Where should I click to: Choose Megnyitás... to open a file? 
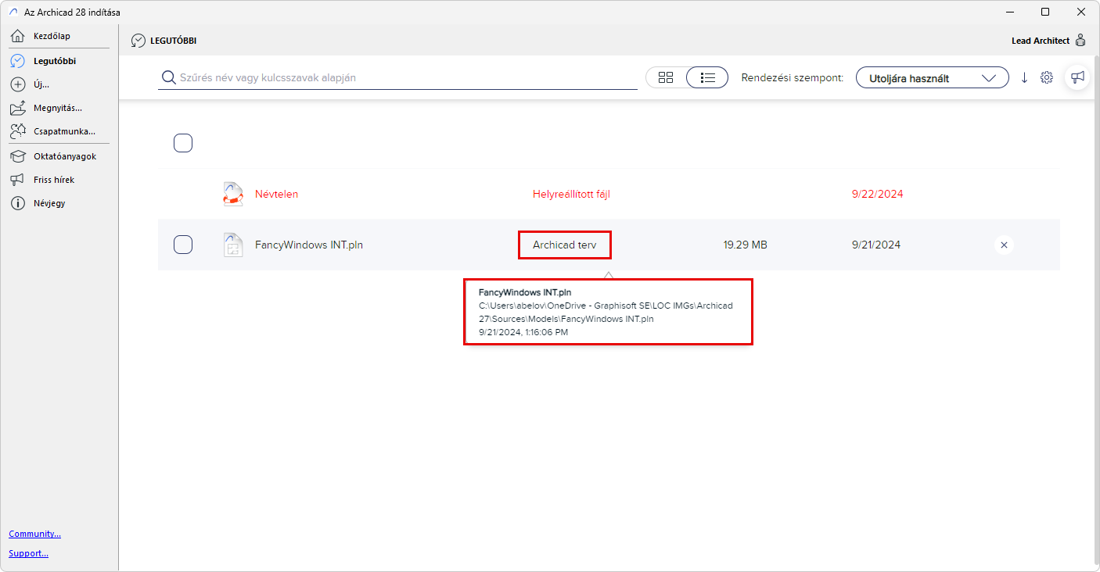click(58, 108)
